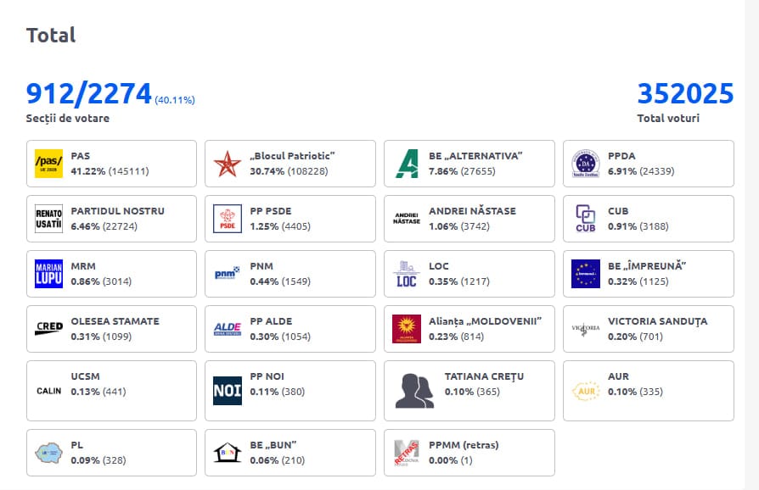Select the AUR result card
This screenshot has height=490, width=759.
pos(649,391)
